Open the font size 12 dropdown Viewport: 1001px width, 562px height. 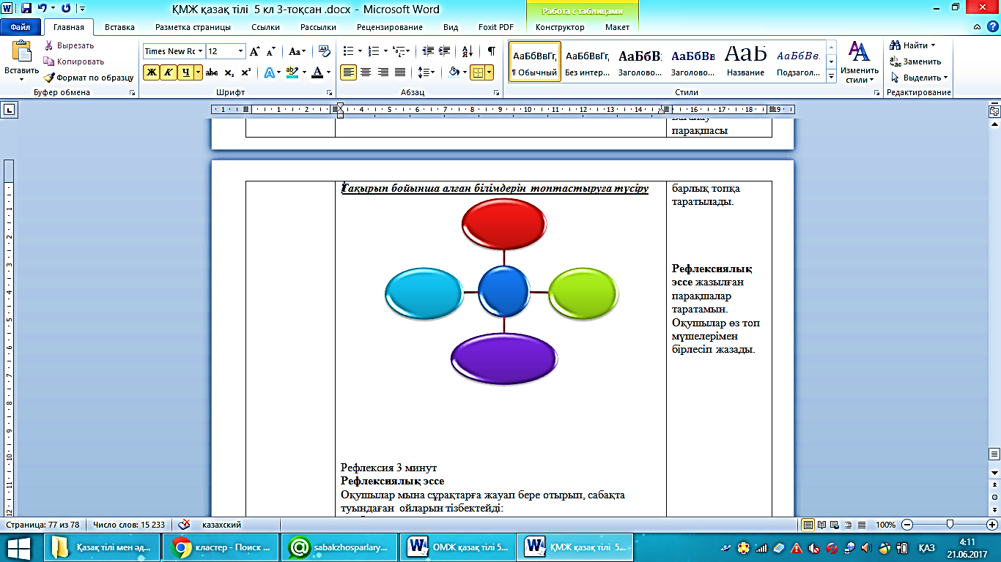[240, 51]
